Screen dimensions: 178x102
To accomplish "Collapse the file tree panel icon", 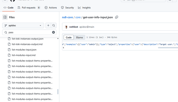I will pos(5,17).
